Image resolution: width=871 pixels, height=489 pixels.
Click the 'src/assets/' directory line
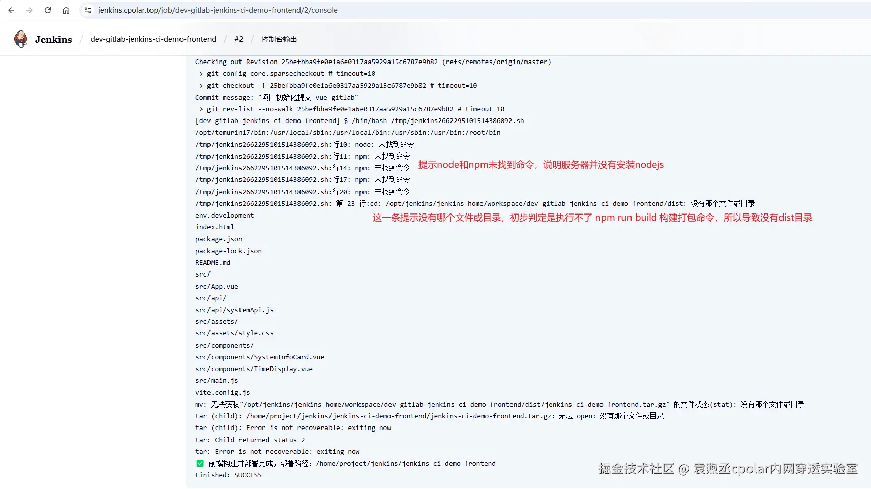coord(217,322)
